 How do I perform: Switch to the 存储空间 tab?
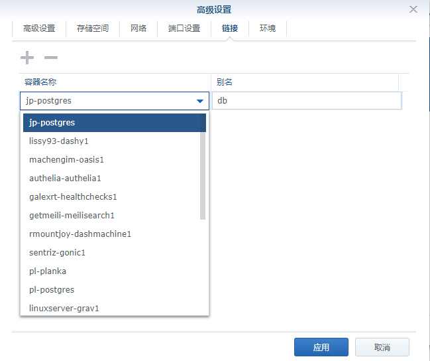[93, 29]
